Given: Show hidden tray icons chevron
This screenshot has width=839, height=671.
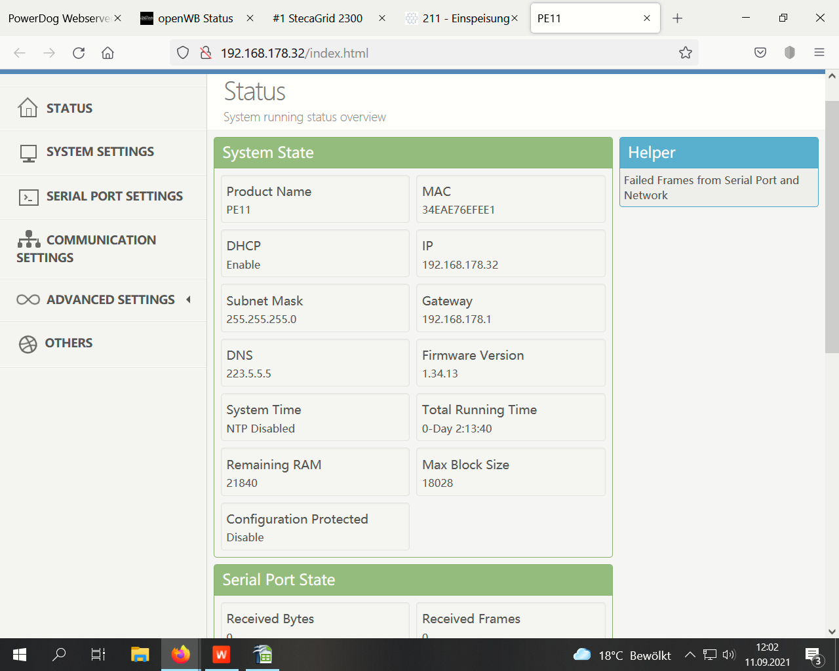Looking at the screenshot, I should click(x=690, y=655).
